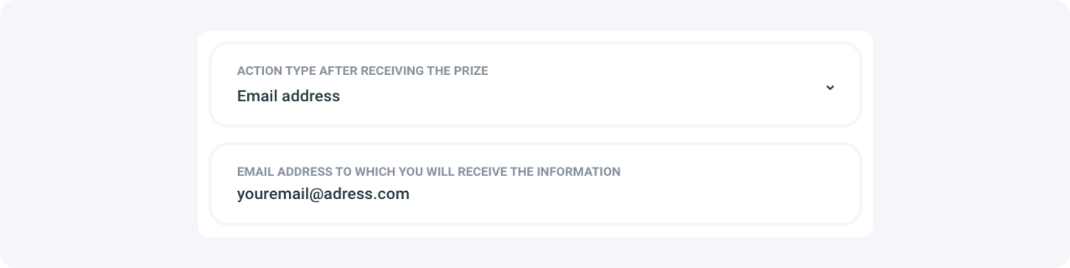Open the Action Type After Receiving the Prize dropdown

[535, 85]
